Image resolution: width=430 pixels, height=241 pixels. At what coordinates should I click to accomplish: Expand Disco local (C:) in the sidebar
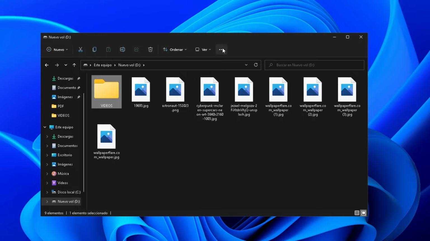(x=47, y=192)
